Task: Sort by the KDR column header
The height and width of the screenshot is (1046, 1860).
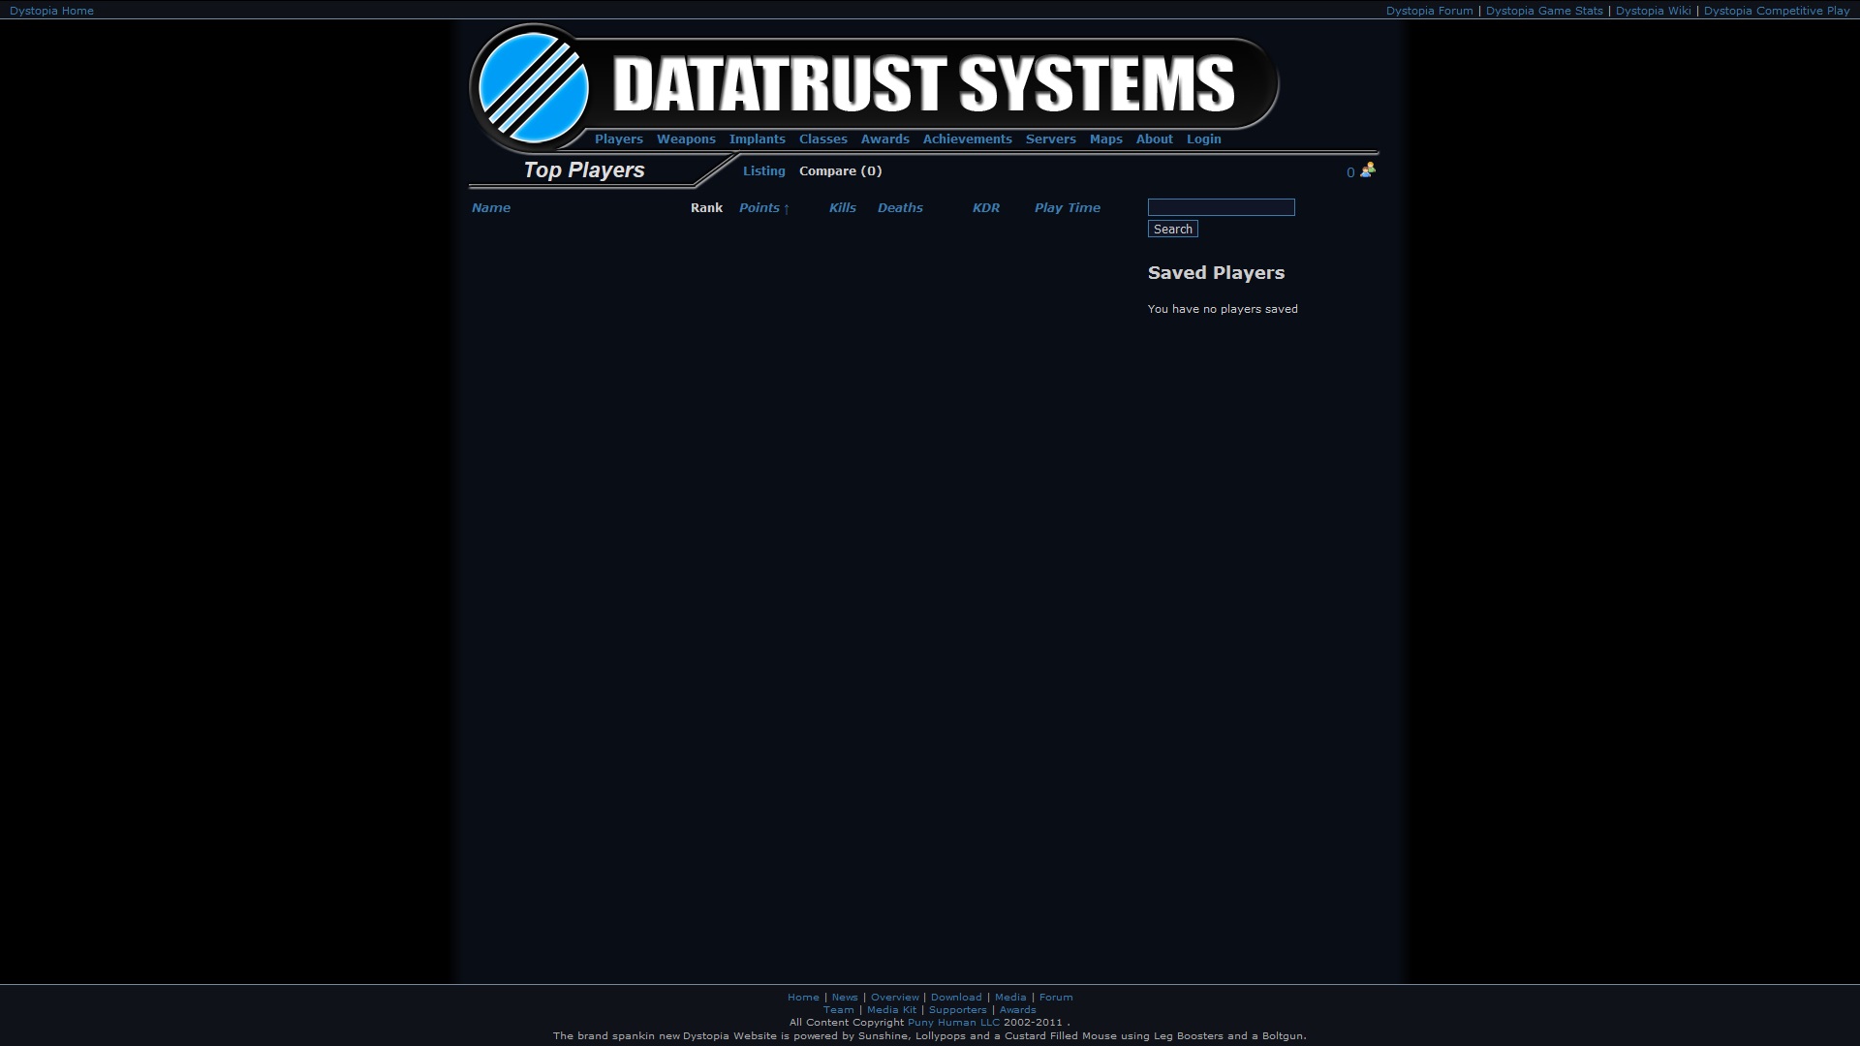Action: [985, 208]
